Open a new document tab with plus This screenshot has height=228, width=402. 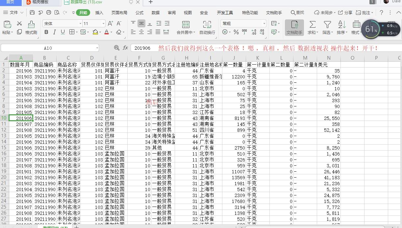[151, 2]
